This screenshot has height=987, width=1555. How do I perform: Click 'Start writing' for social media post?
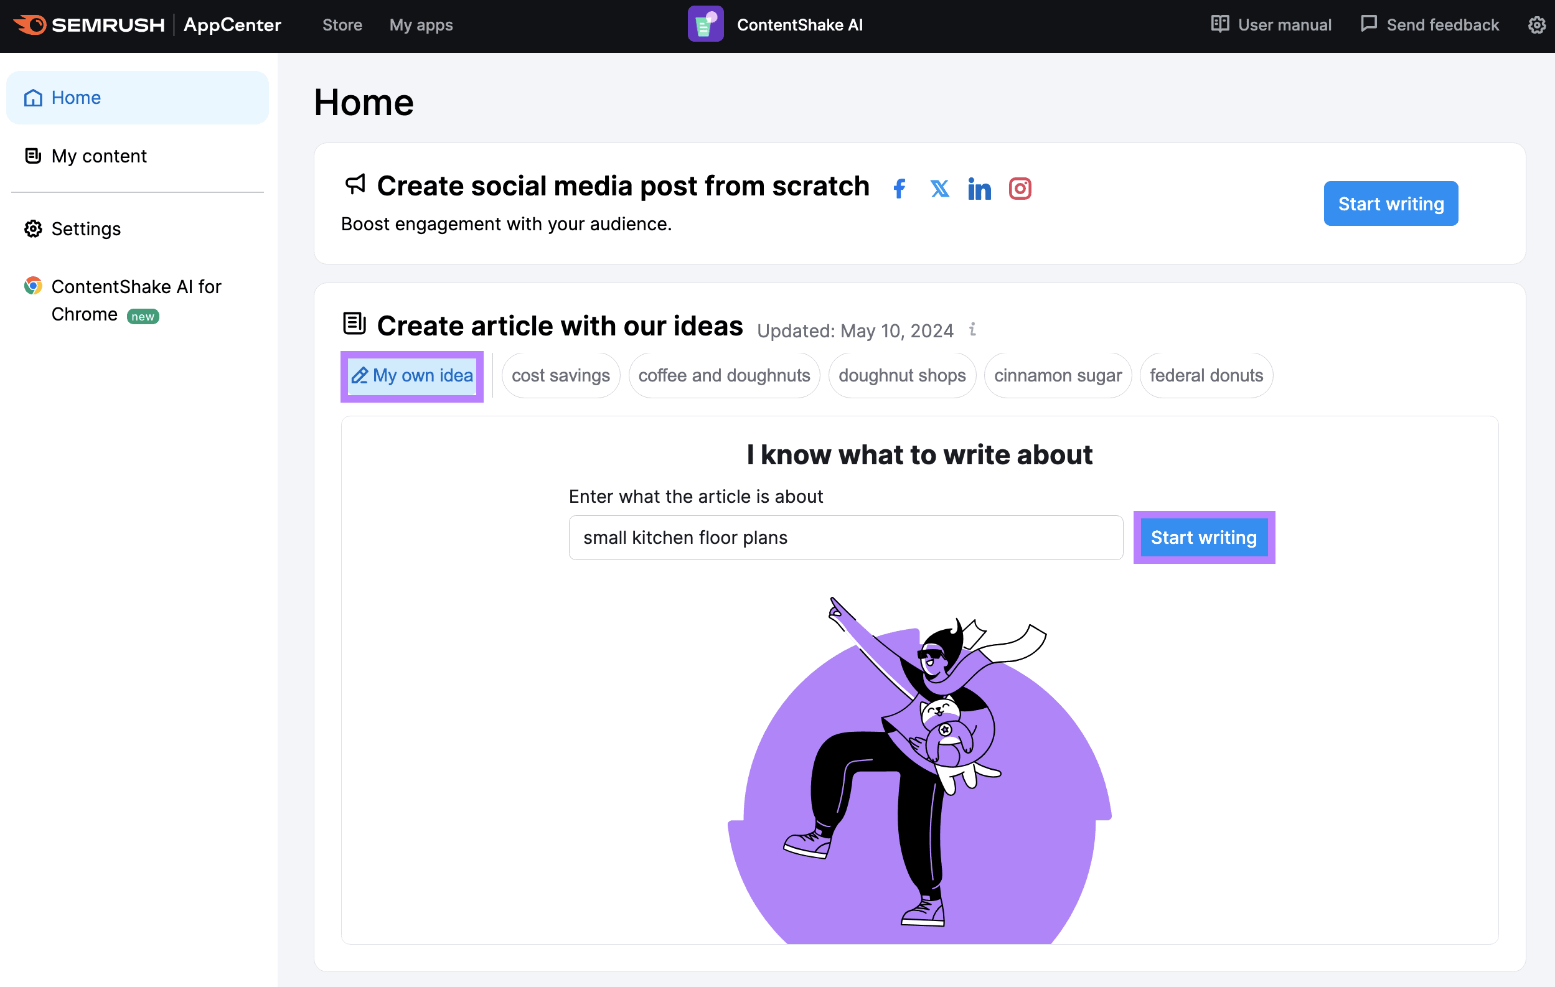coord(1391,203)
